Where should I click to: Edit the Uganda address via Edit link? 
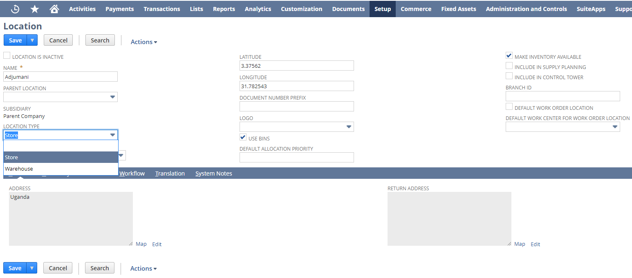157,244
